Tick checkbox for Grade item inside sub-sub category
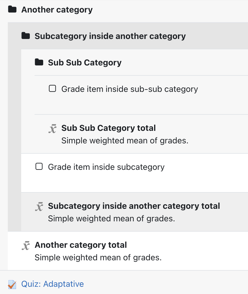Screen dimensions: 248x294 pos(52,89)
